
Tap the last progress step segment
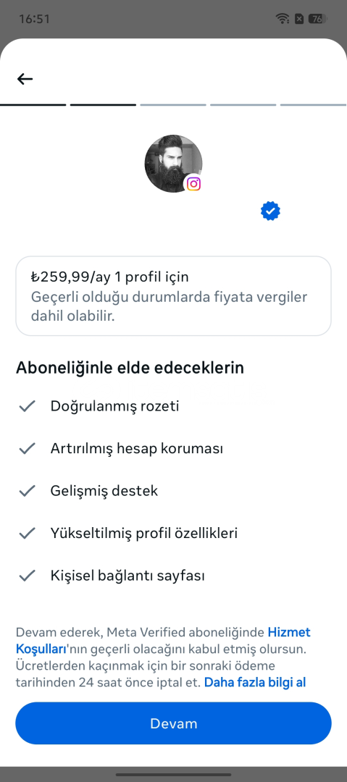pyautogui.click(x=313, y=105)
